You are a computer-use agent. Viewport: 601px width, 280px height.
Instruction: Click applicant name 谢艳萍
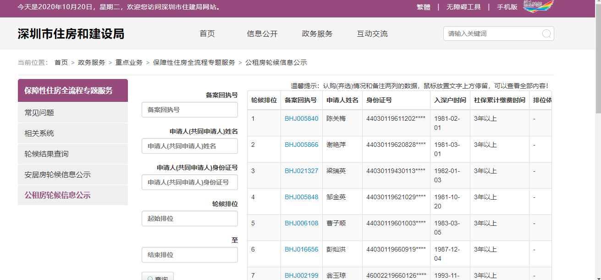pyautogui.click(x=336, y=145)
